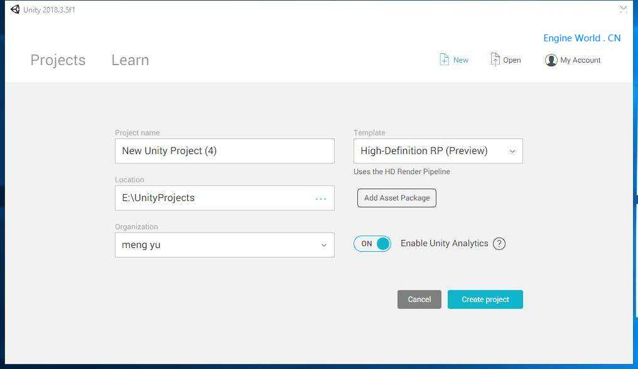Click 'Uses the HD Render Pipeline' text

pyautogui.click(x=402, y=172)
